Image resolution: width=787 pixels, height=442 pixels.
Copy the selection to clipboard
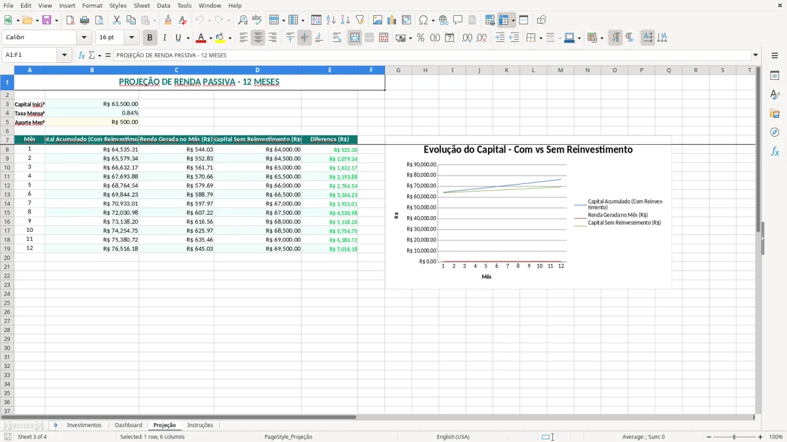click(131, 20)
